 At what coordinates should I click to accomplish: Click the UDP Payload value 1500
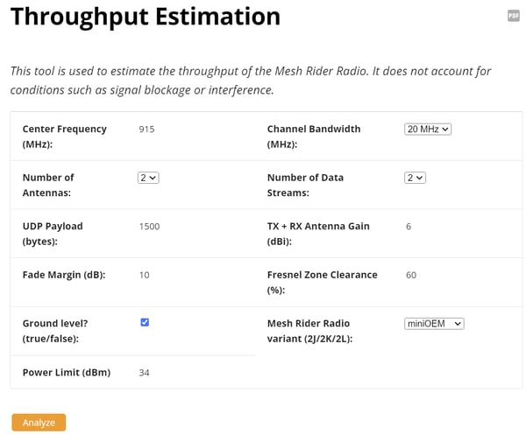[x=149, y=226]
